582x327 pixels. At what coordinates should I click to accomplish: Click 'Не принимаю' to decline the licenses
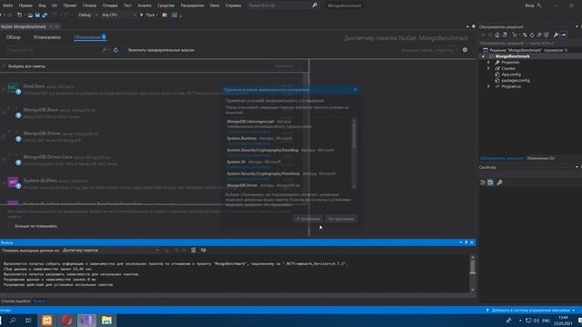tap(341, 219)
